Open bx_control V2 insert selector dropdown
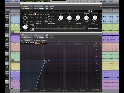The image size is (124, 93). (27, 9)
